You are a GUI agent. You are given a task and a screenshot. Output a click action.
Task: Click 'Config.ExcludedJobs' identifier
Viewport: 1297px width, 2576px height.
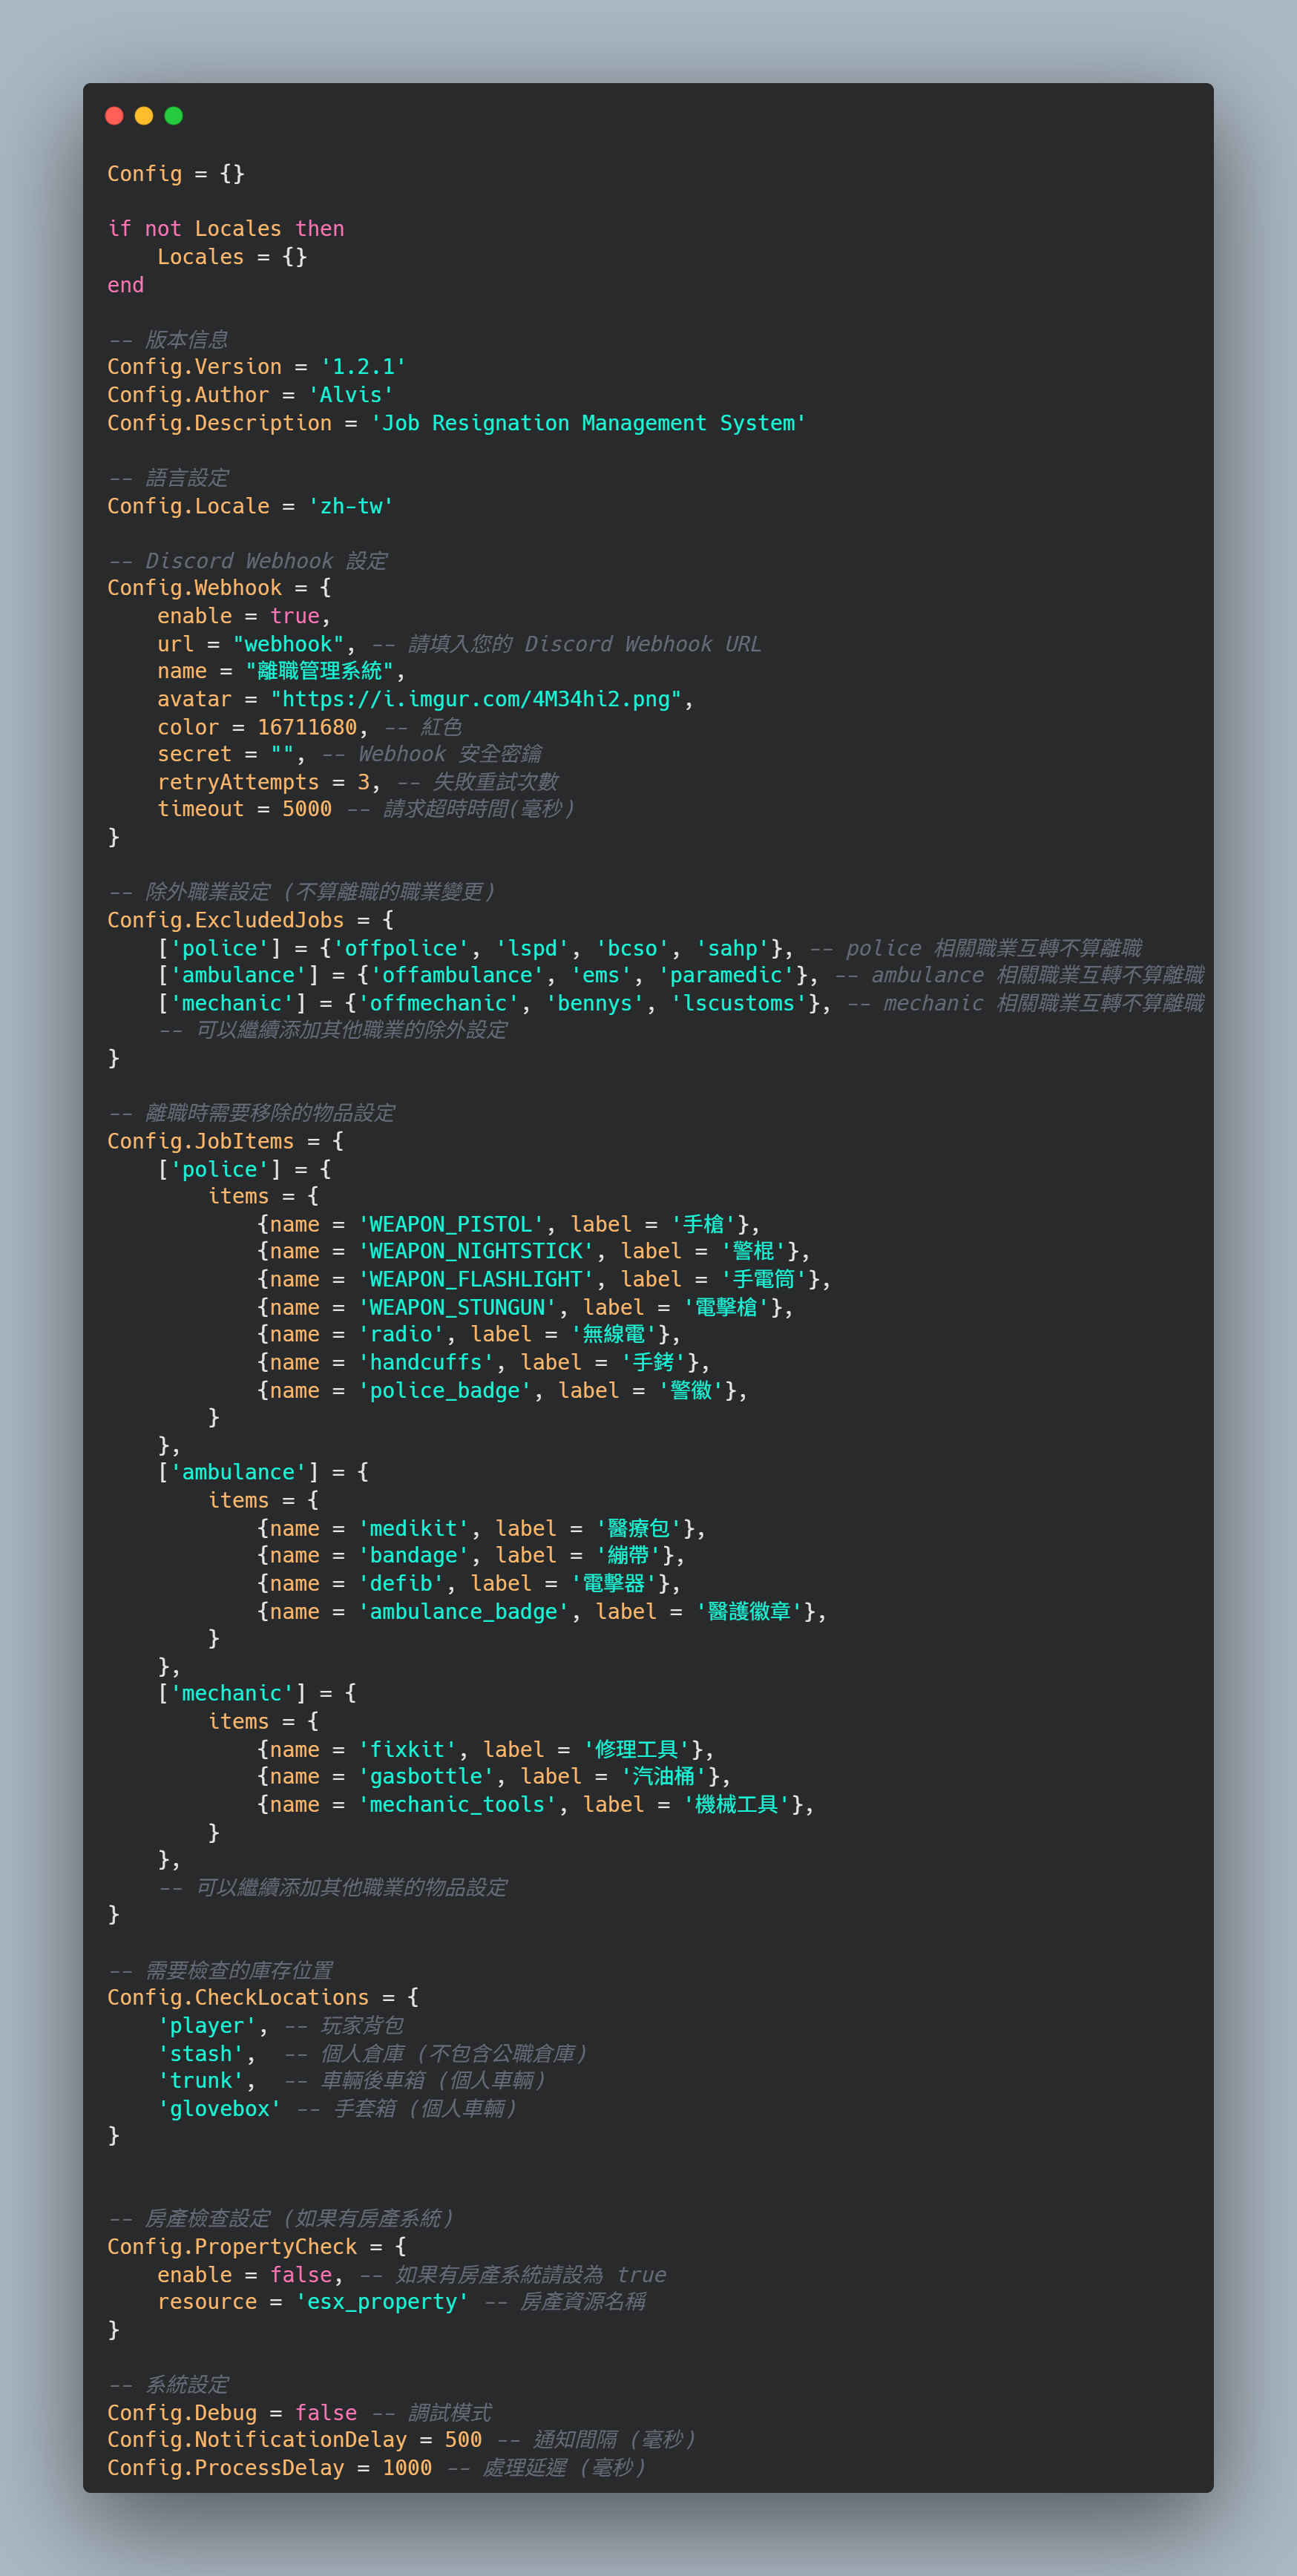[226, 920]
